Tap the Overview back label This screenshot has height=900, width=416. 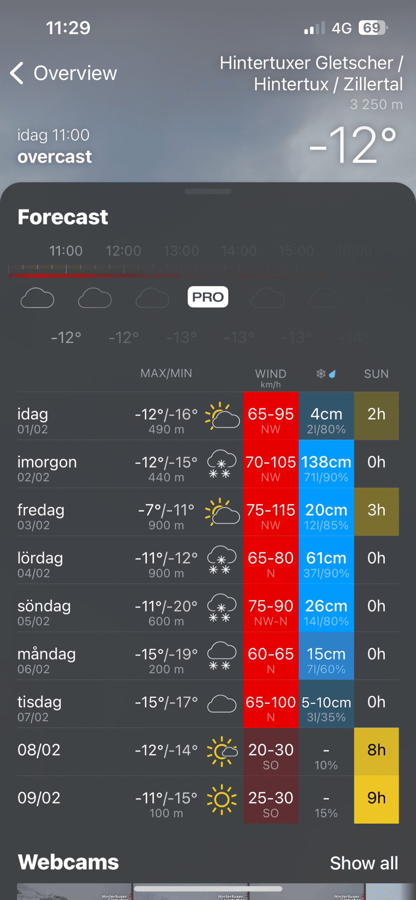75,73
